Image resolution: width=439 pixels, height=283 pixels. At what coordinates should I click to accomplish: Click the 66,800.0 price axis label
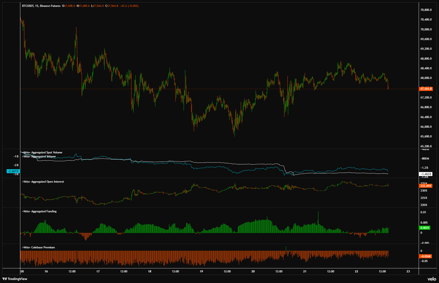click(x=426, y=107)
